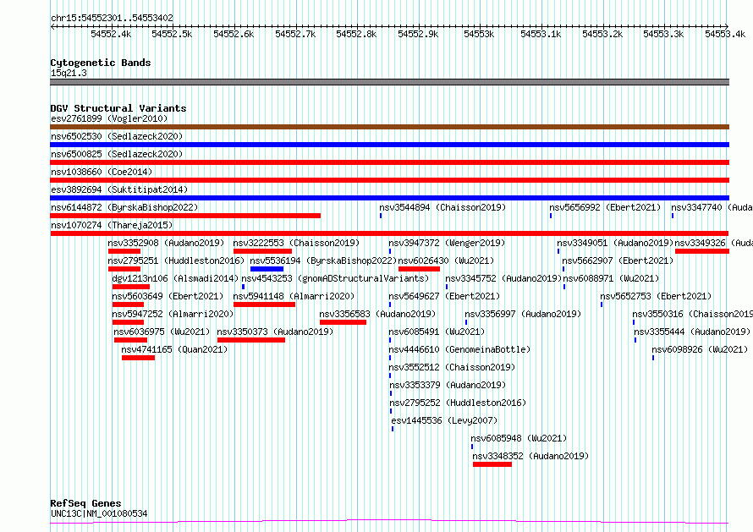Select the brown esv2761899 variant bar
Screen dimensions: 753x532
[389, 127]
